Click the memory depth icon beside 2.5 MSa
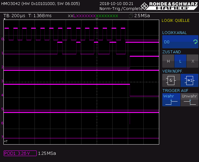The height and width of the screenshot is (162, 199). [x=131, y=16]
